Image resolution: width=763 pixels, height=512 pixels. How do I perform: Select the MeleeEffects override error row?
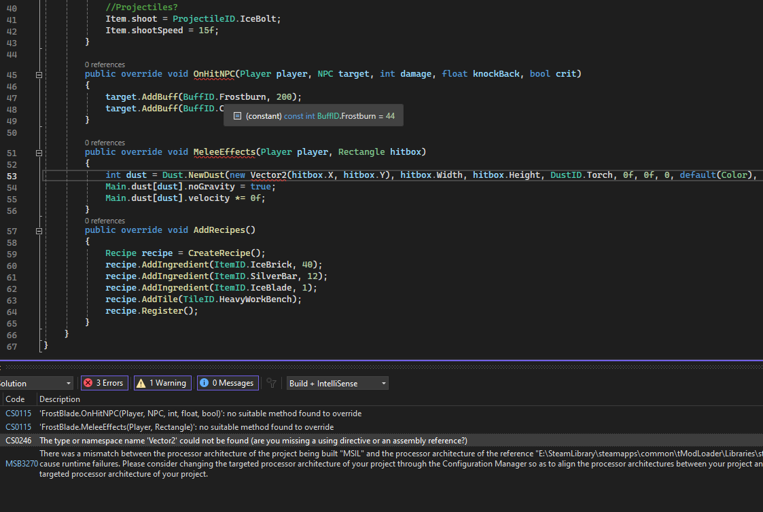[x=187, y=427]
